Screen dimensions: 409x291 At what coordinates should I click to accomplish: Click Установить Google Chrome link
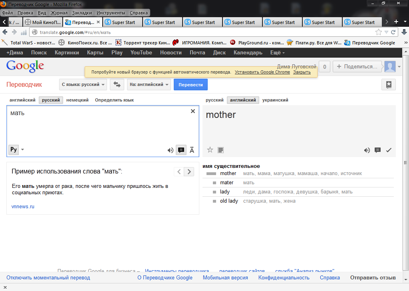point(262,72)
